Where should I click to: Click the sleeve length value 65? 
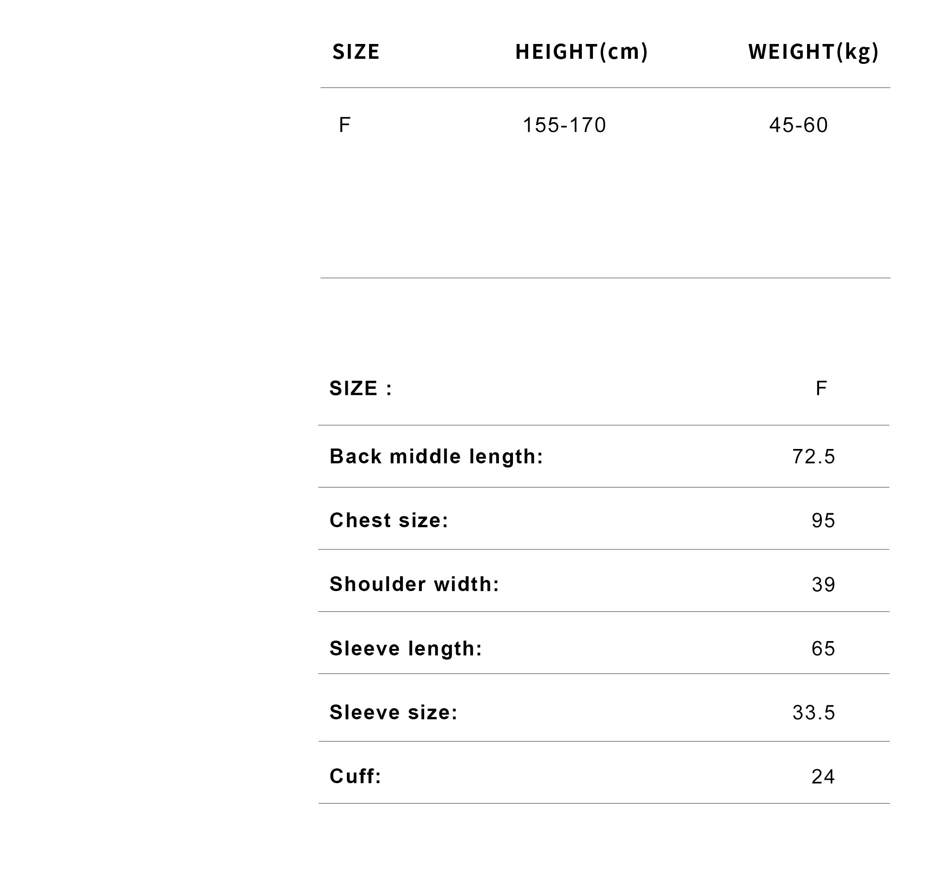[x=823, y=648]
